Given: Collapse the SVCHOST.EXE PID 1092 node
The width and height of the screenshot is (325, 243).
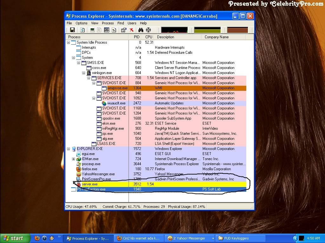Looking at the screenshot, I should pos(94,98).
